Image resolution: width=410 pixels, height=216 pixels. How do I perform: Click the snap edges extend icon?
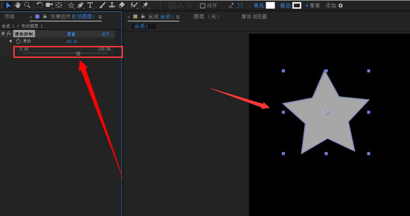230,6
